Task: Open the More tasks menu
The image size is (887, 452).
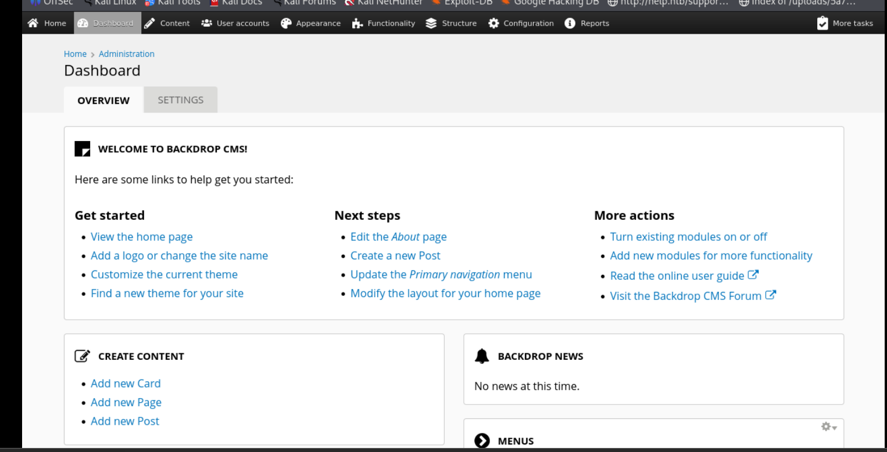Action: click(x=845, y=23)
